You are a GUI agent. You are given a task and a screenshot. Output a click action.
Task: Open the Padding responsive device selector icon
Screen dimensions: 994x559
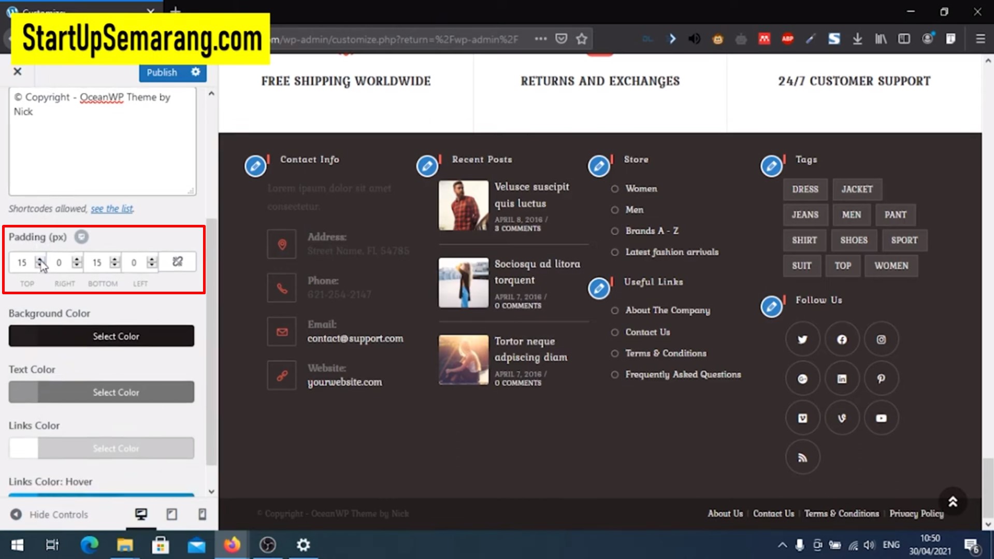click(x=81, y=237)
